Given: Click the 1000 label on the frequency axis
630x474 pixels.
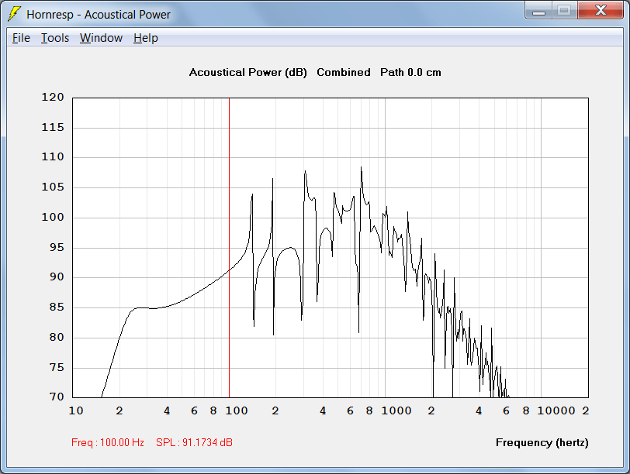Looking at the screenshot, I should click(396, 410).
